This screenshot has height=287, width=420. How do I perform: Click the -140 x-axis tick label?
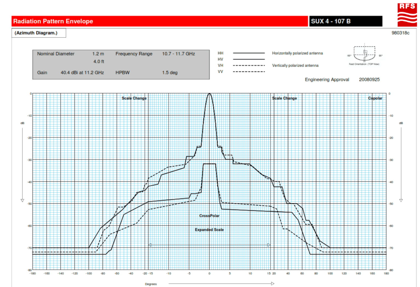click(61, 273)
